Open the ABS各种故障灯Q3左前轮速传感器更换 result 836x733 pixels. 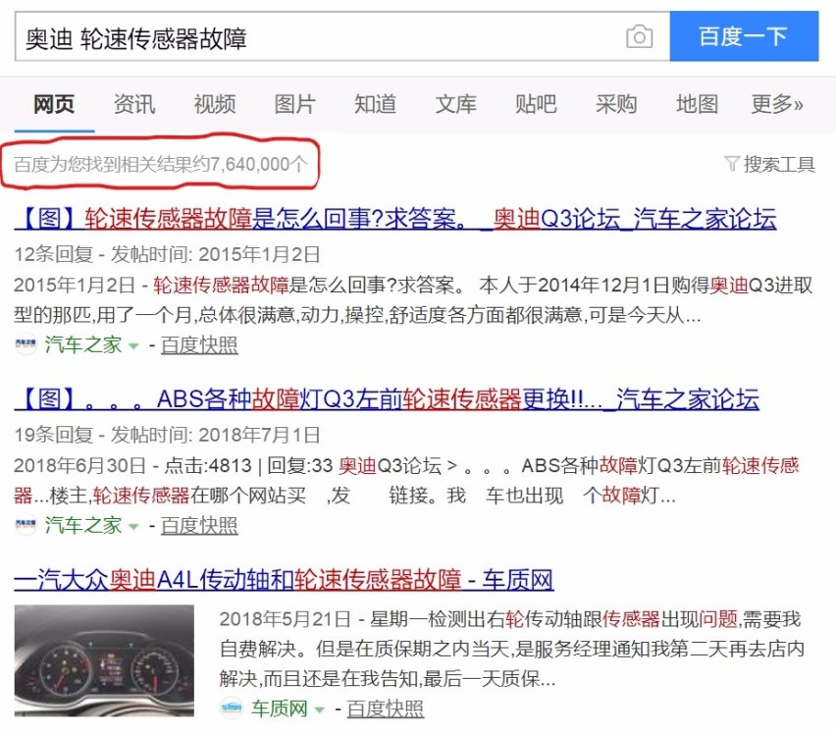(387, 399)
